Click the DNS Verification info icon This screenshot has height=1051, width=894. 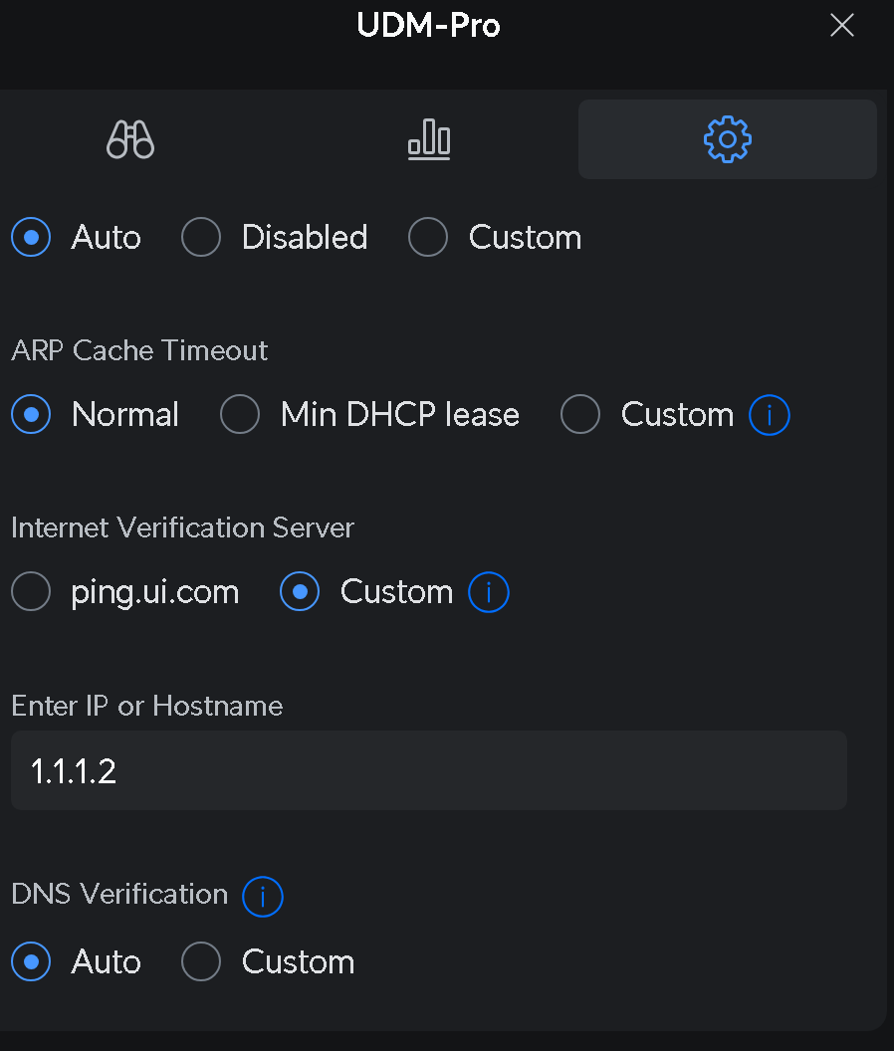point(263,896)
